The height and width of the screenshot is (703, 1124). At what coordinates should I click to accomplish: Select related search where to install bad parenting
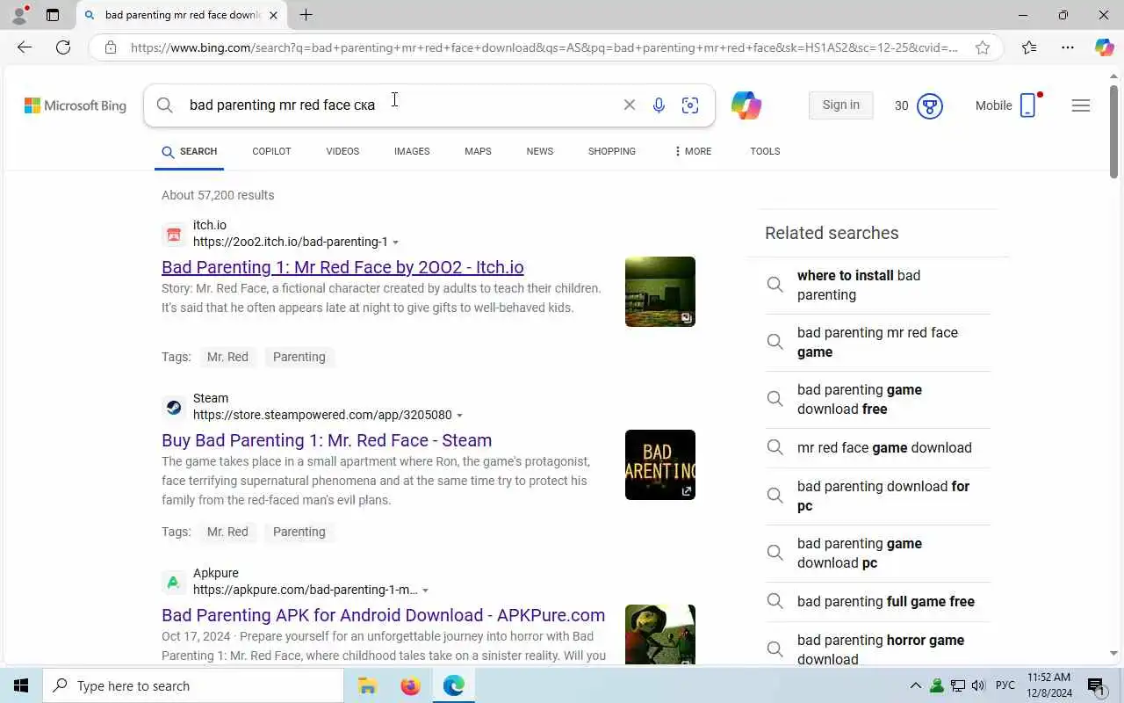[877, 286]
